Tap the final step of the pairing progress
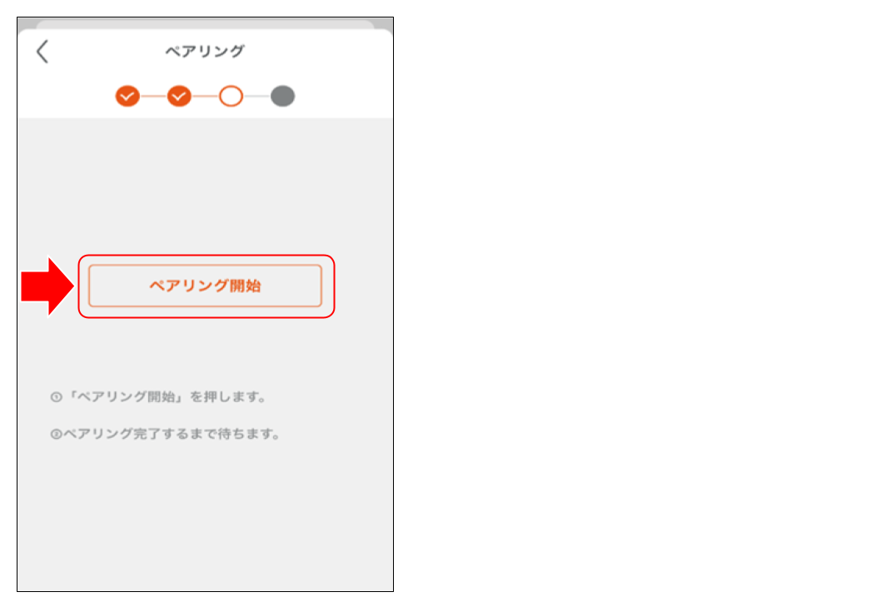This screenshot has width=881, height=612. pyautogui.click(x=281, y=96)
